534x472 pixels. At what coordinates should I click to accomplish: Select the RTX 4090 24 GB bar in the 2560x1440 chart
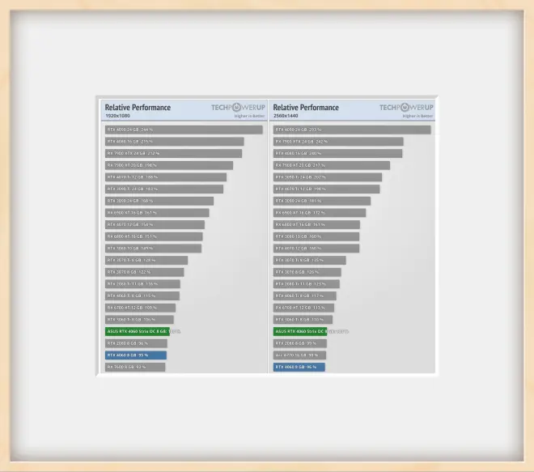(x=351, y=130)
